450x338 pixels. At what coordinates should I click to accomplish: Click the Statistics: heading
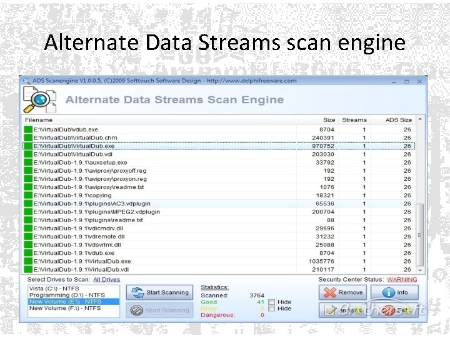pos(214,287)
